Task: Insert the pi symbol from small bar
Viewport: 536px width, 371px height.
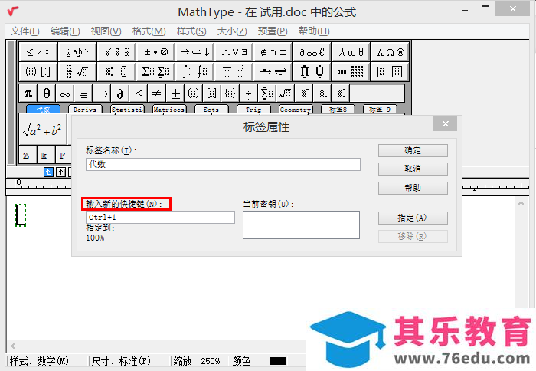Action: (x=28, y=93)
